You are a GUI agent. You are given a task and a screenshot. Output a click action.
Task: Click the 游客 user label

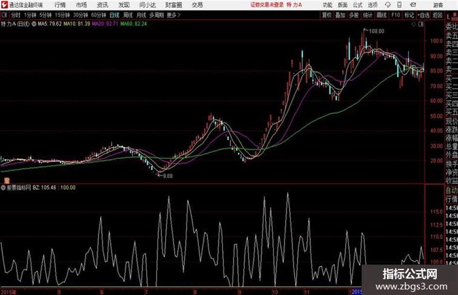(438, 5)
